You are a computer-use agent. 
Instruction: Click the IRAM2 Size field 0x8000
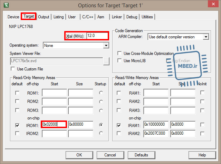pyautogui.click(x=183, y=133)
